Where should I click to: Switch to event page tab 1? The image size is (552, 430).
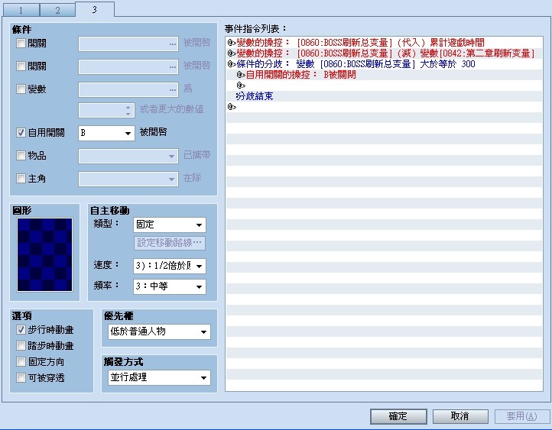click(x=21, y=10)
